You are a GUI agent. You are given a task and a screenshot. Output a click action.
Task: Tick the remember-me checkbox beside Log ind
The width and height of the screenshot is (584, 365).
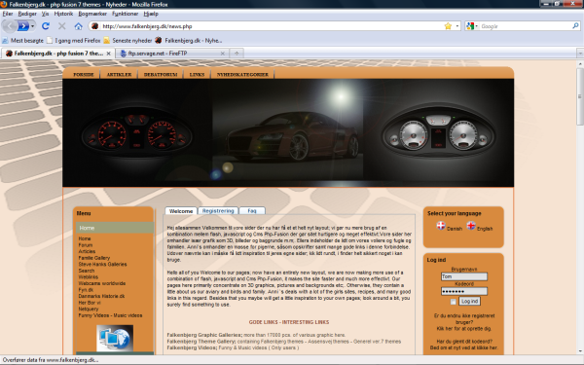pos(453,302)
